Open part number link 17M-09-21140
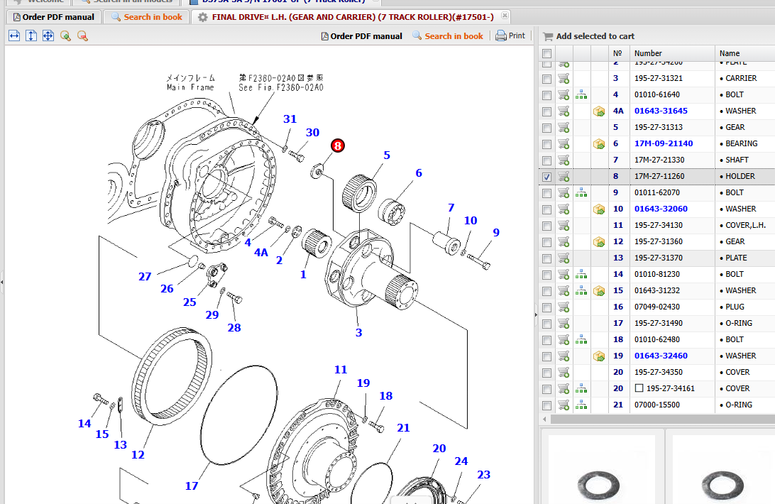The height and width of the screenshot is (504, 775). coord(664,143)
